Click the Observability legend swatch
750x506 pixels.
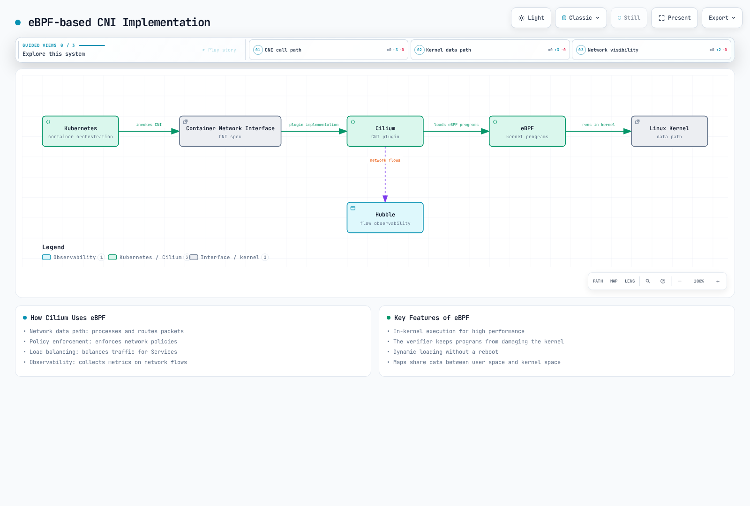pos(46,257)
